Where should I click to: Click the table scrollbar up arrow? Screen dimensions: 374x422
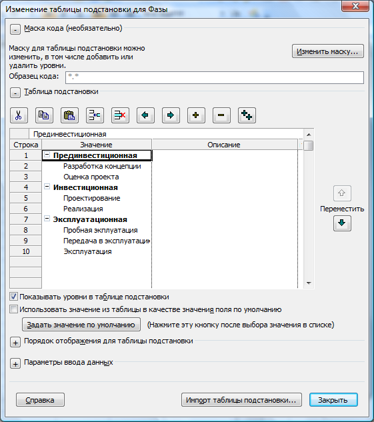pos(309,134)
